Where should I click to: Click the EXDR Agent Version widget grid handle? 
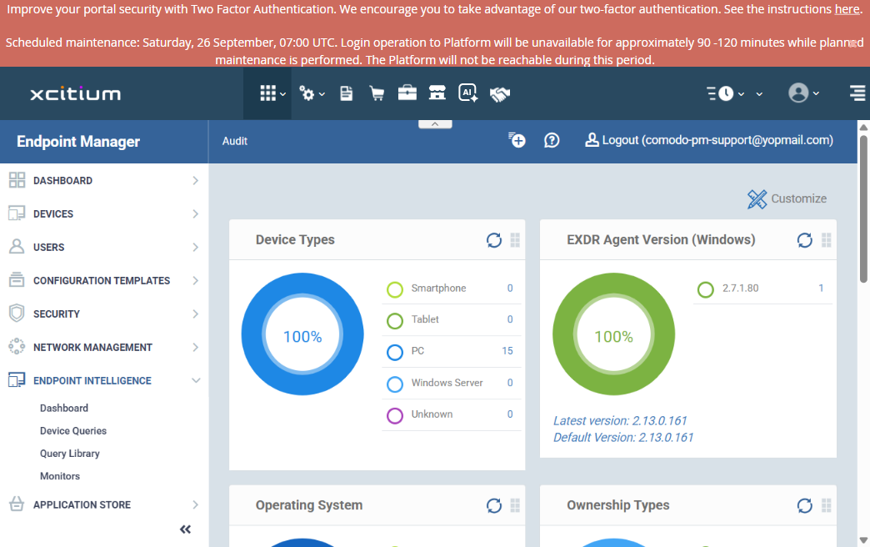[826, 239]
